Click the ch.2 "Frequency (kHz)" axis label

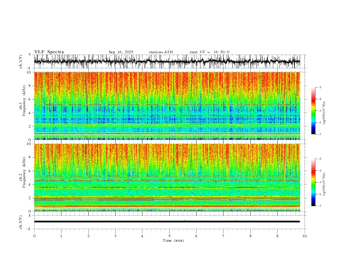[x=24, y=172]
